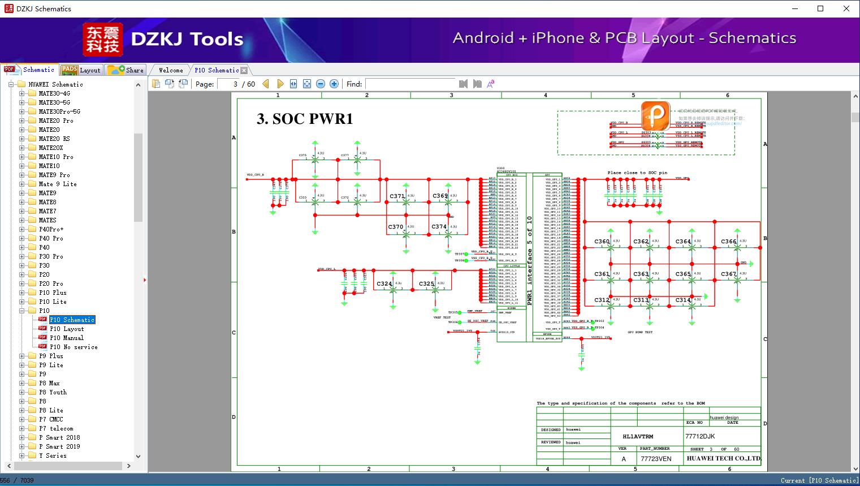Open P10 Manual file in tree
The image size is (860, 486).
(x=67, y=338)
